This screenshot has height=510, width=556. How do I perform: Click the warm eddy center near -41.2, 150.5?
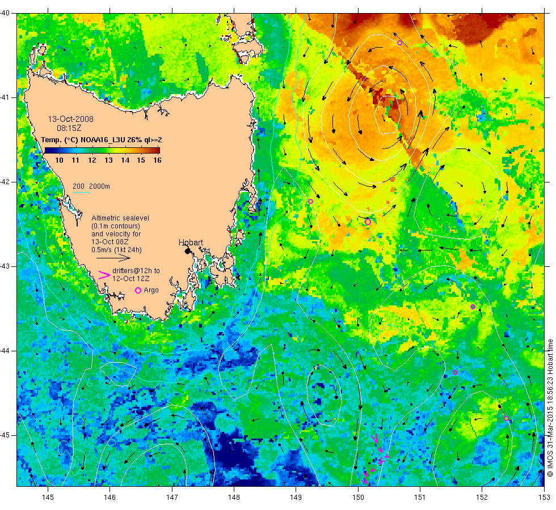(387, 114)
